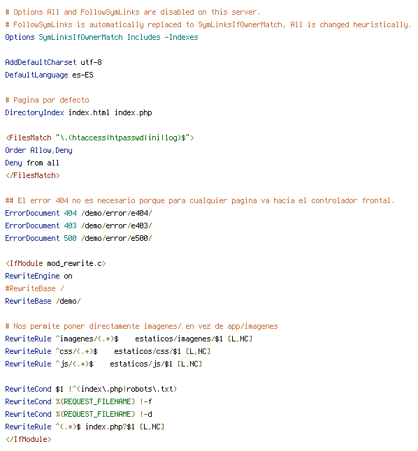
Task: Click index.php in DirectoryIndex line
Action: (133, 113)
